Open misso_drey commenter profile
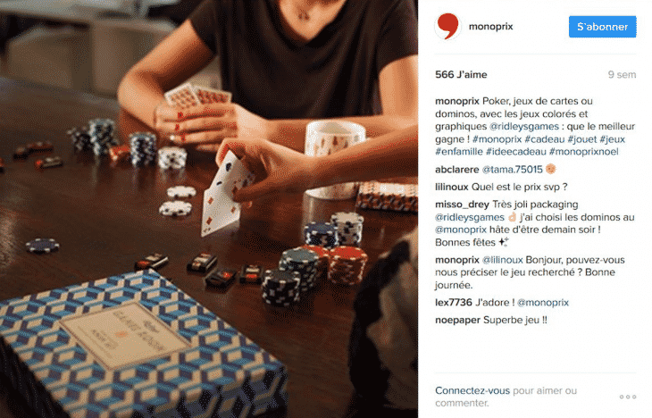Viewport: 652px width, 418px height. pos(462,205)
